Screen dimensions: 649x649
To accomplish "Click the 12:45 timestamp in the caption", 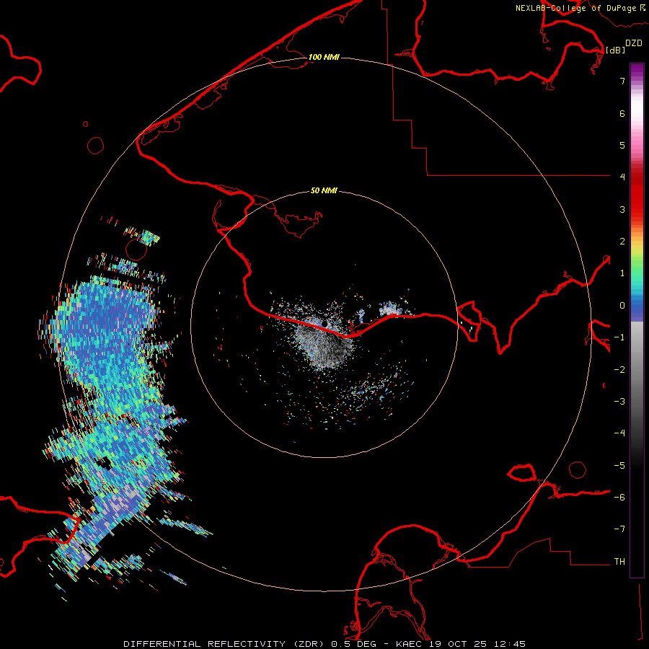I will (x=511, y=644).
